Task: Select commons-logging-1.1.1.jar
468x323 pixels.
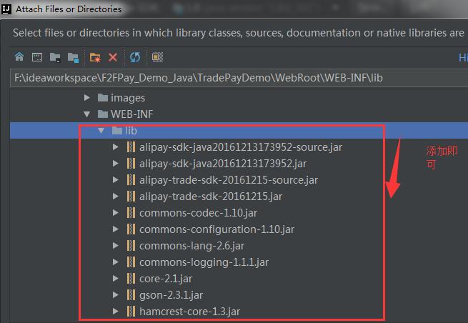Action: (x=204, y=262)
